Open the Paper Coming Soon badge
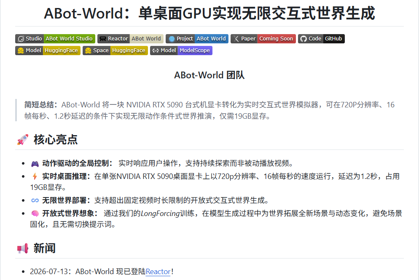 [263, 39]
